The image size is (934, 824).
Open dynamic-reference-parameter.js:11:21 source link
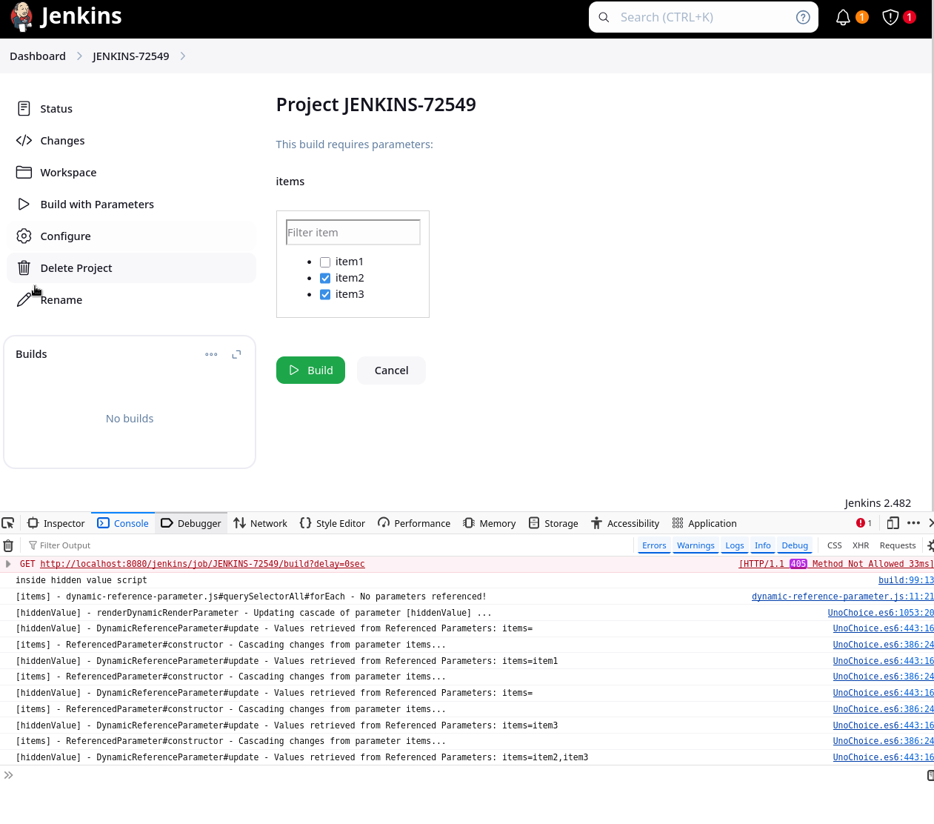[x=843, y=597]
